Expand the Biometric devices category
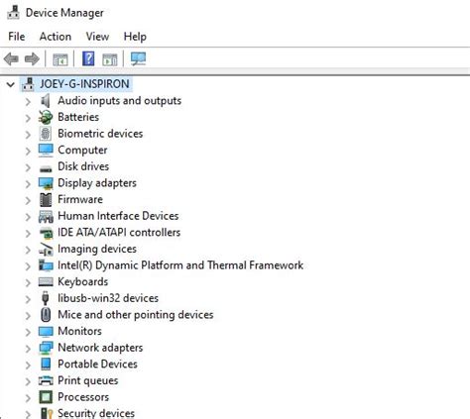 (x=28, y=135)
